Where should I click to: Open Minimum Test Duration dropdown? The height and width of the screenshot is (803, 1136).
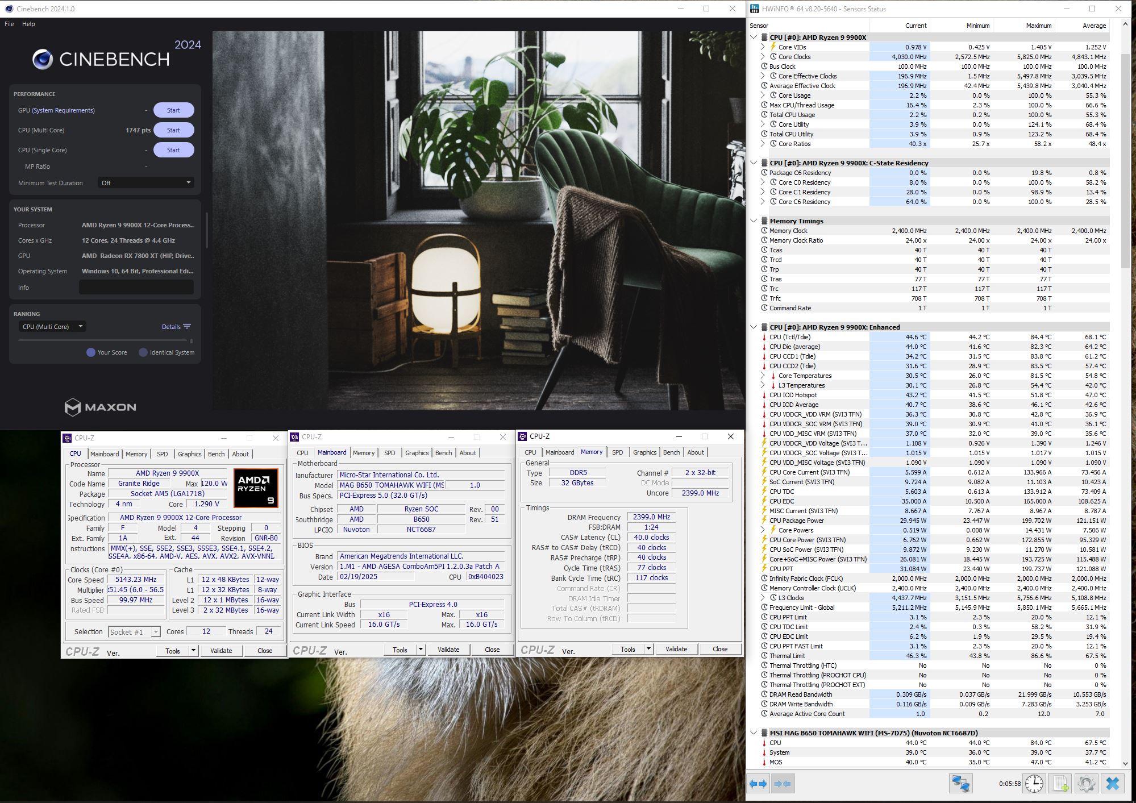click(x=146, y=183)
